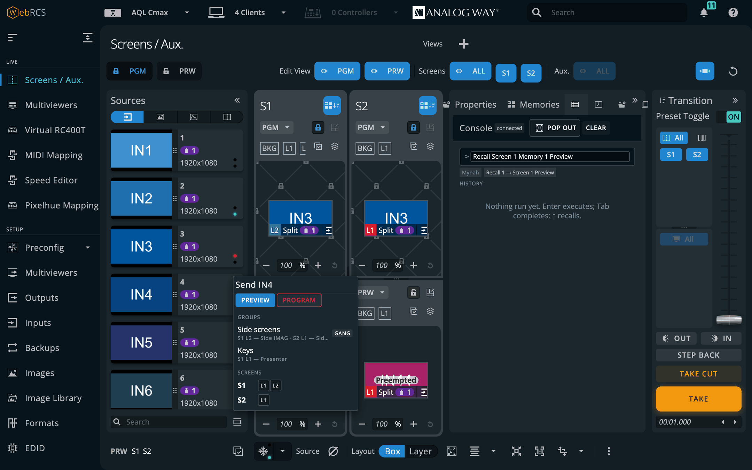The height and width of the screenshot is (470, 752).
Task: Open the AQL Cmax device dropdown
Action: pyautogui.click(x=187, y=13)
